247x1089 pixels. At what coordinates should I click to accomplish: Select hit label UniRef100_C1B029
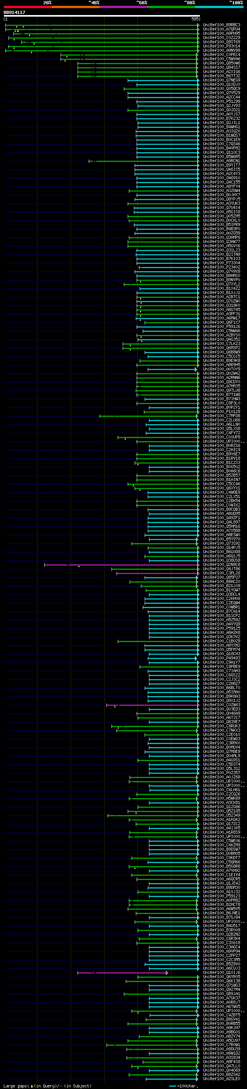tap(221, 641)
